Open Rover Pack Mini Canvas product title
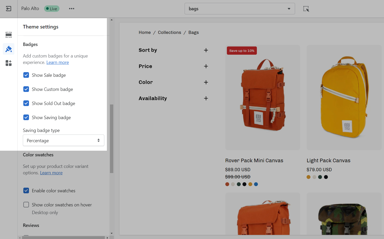The height and width of the screenshot is (239, 384). point(254,160)
